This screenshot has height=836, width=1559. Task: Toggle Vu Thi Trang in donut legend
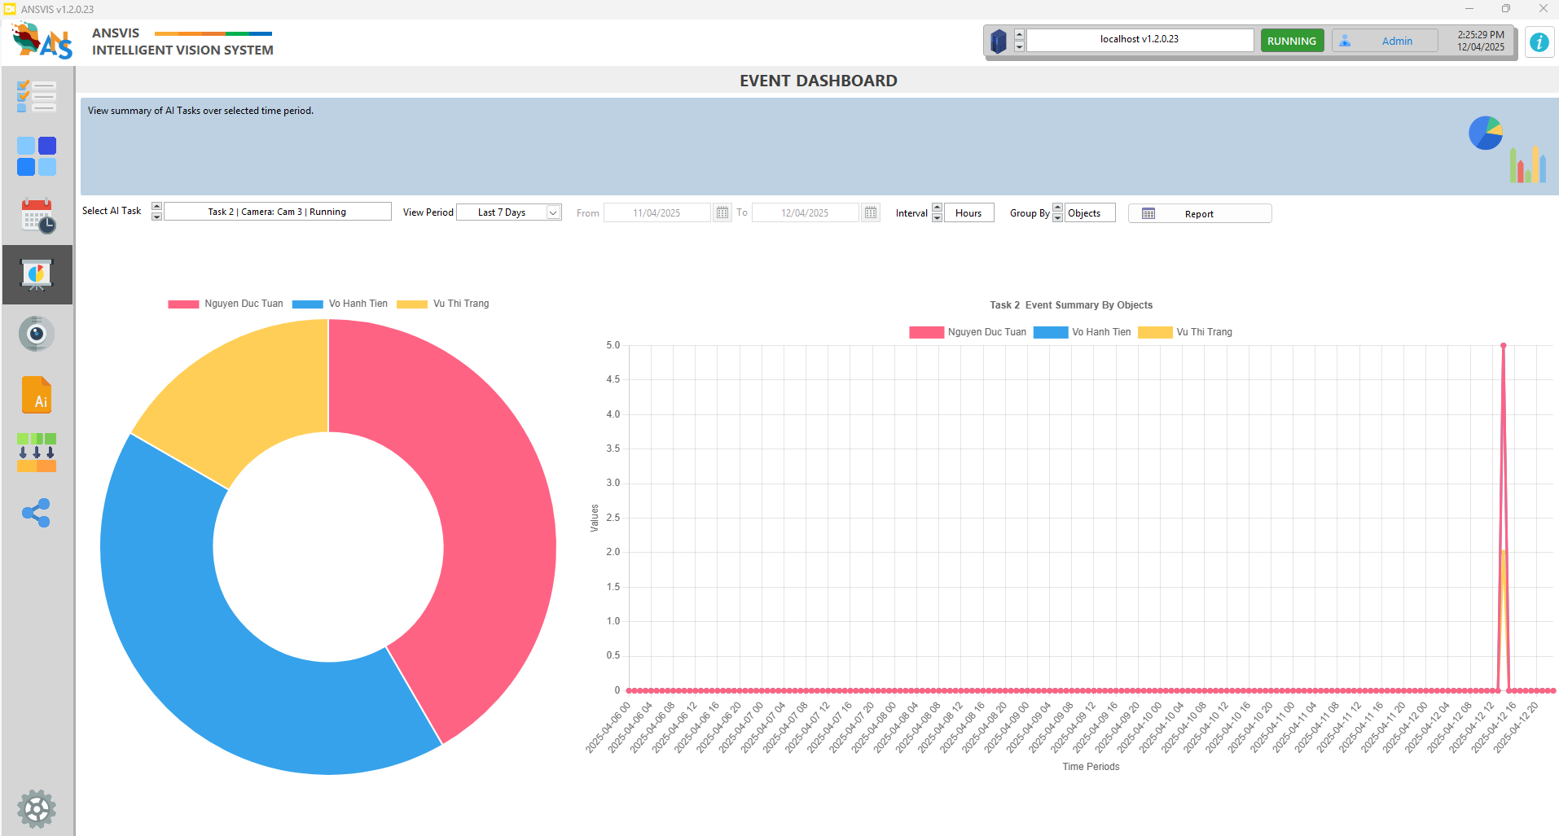click(x=443, y=304)
